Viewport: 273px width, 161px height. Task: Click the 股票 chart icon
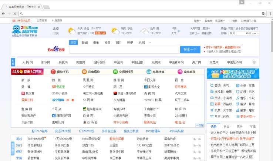coord(237,110)
